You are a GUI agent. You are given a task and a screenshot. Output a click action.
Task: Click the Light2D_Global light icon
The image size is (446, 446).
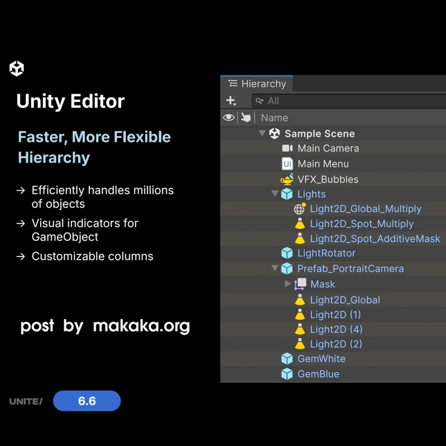click(x=300, y=300)
